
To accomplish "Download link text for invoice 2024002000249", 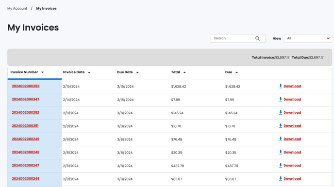I will (x=292, y=139).
